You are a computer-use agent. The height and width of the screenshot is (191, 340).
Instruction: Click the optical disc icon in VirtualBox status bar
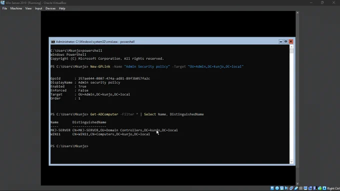(x=277, y=188)
